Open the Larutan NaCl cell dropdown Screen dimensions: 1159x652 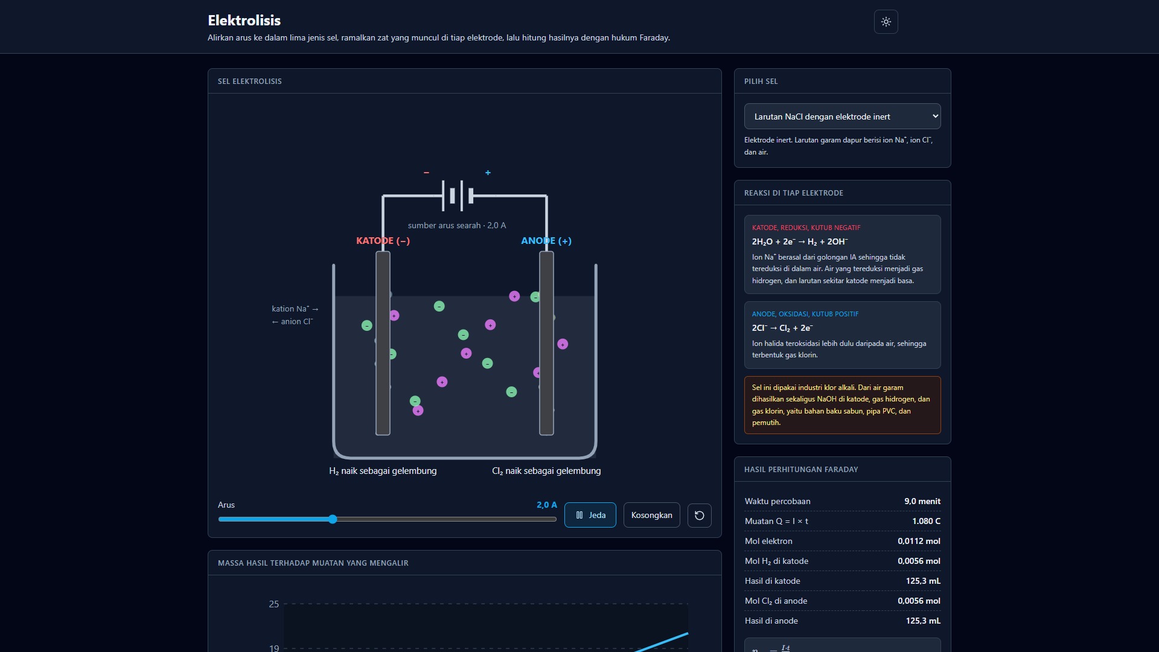pyautogui.click(x=842, y=117)
